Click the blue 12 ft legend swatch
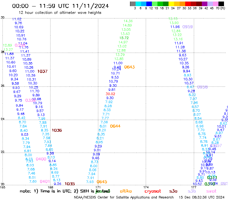This screenshot has width=228, height=200. 149,4
